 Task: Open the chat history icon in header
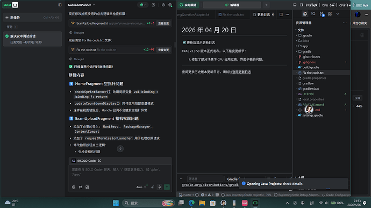coord(153,5)
